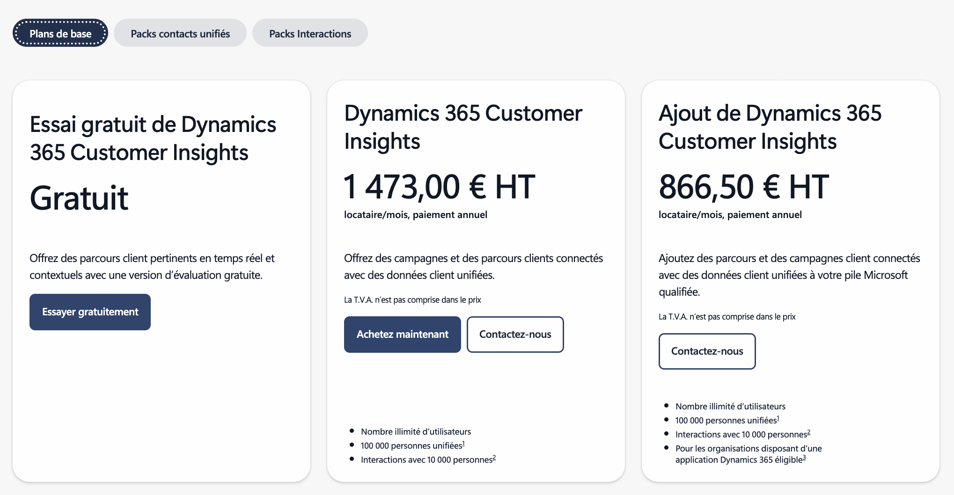Image resolution: width=954 pixels, height=495 pixels.
Task: Click the T.V.A. notice under the 866,50 € price
Action: [727, 317]
